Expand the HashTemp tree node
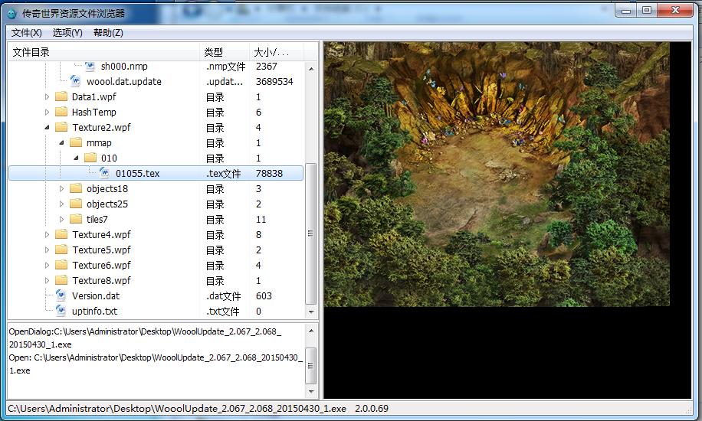Viewport: 702px width, 421px height. coord(47,112)
